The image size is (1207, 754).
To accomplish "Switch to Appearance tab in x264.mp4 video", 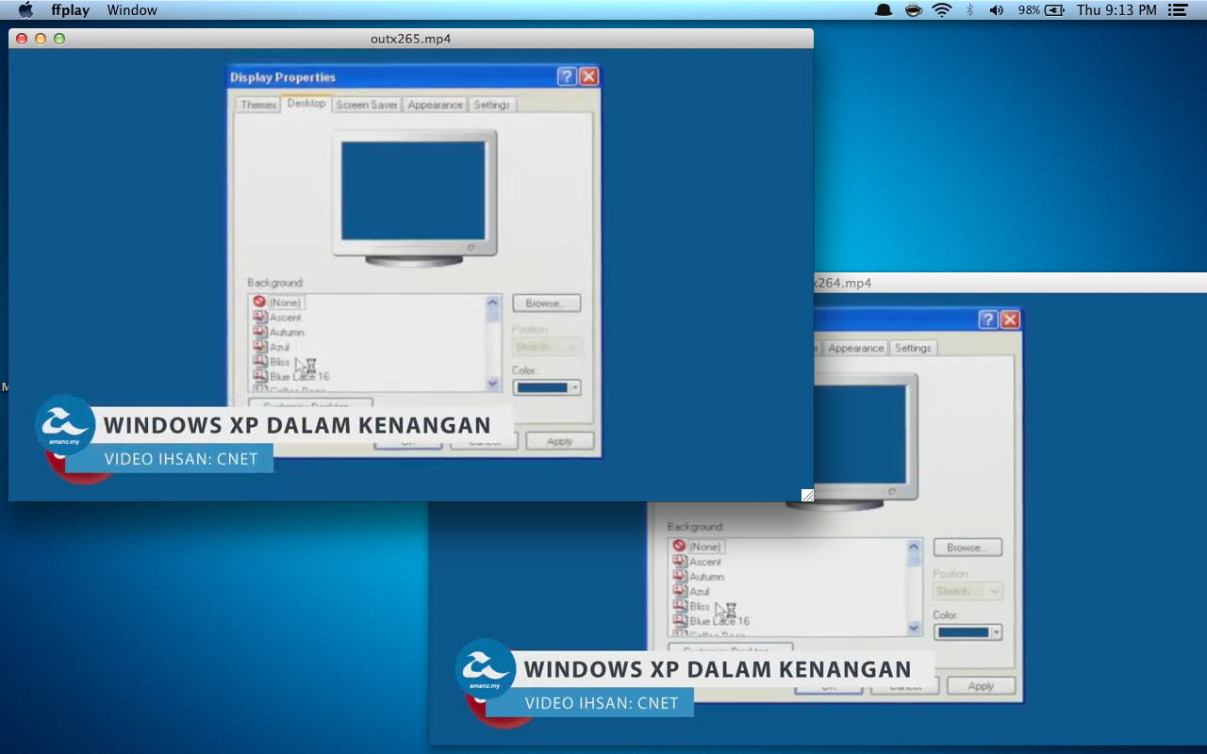I will [x=855, y=348].
